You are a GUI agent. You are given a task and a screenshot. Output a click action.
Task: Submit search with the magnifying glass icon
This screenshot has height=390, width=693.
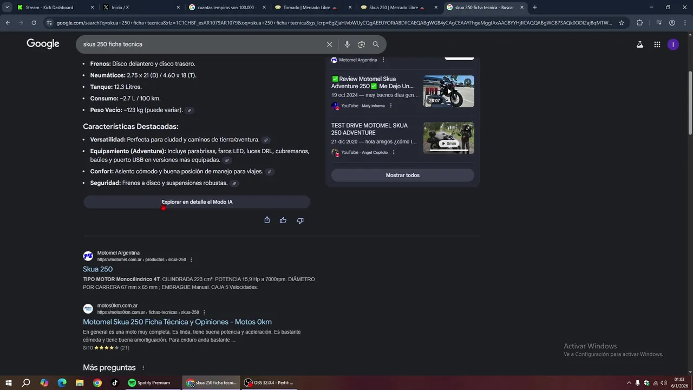376,44
